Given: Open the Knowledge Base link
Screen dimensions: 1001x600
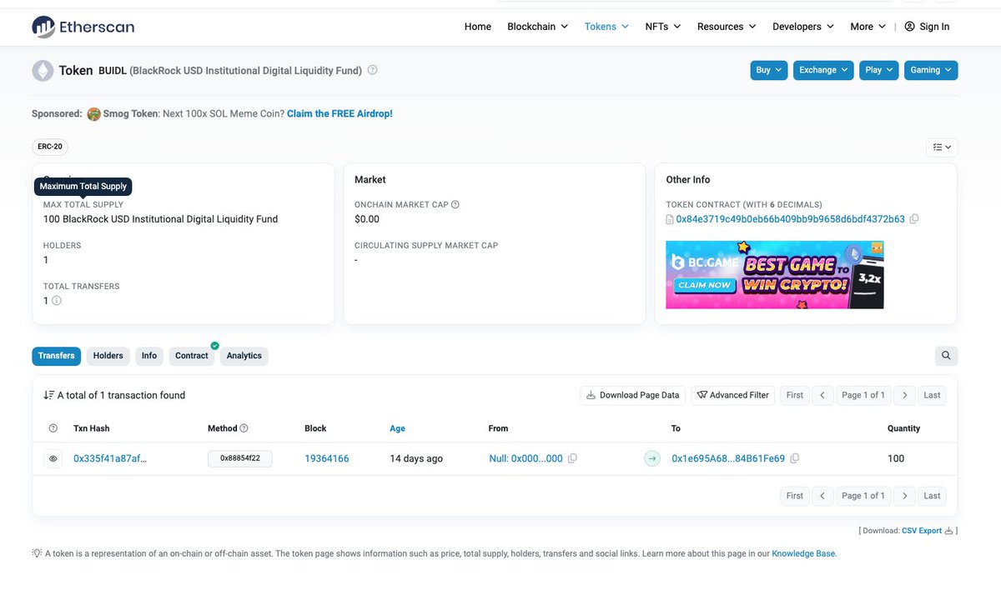Looking at the screenshot, I should point(802,553).
